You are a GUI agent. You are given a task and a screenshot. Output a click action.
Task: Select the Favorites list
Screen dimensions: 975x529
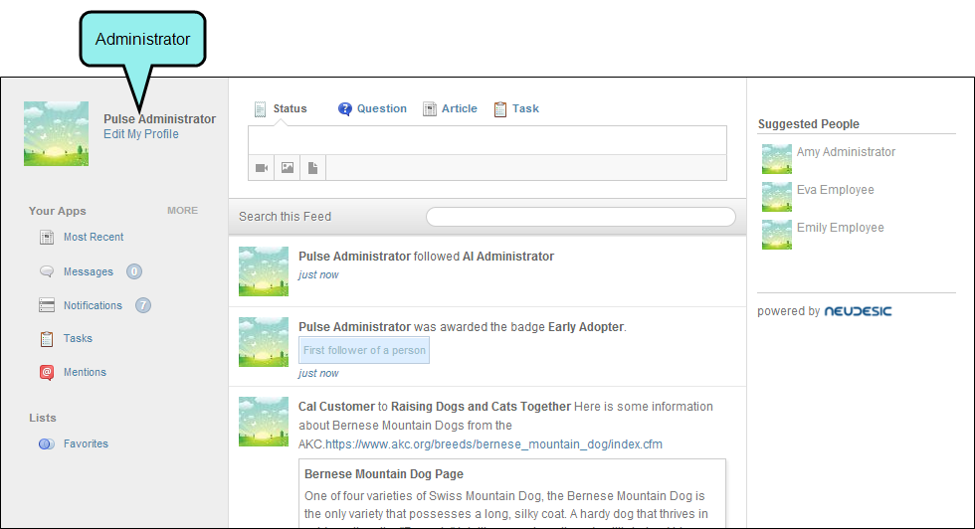pos(86,444)
